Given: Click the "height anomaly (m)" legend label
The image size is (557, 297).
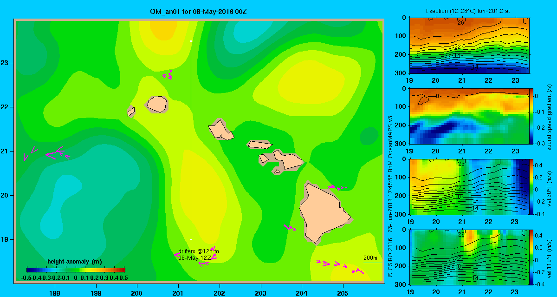Looking at the screenshot, I should [75, 262].
